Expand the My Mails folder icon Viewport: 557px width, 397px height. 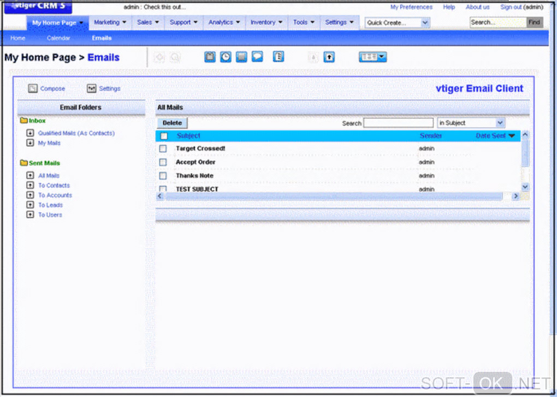point(30,143)
